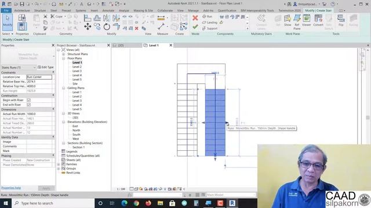Close the Properties palette
The width and height of the screenshot is (371, 208).
[53, 45]
